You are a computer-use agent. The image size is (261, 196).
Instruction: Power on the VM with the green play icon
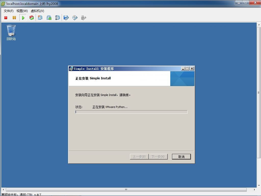point(23,18)
